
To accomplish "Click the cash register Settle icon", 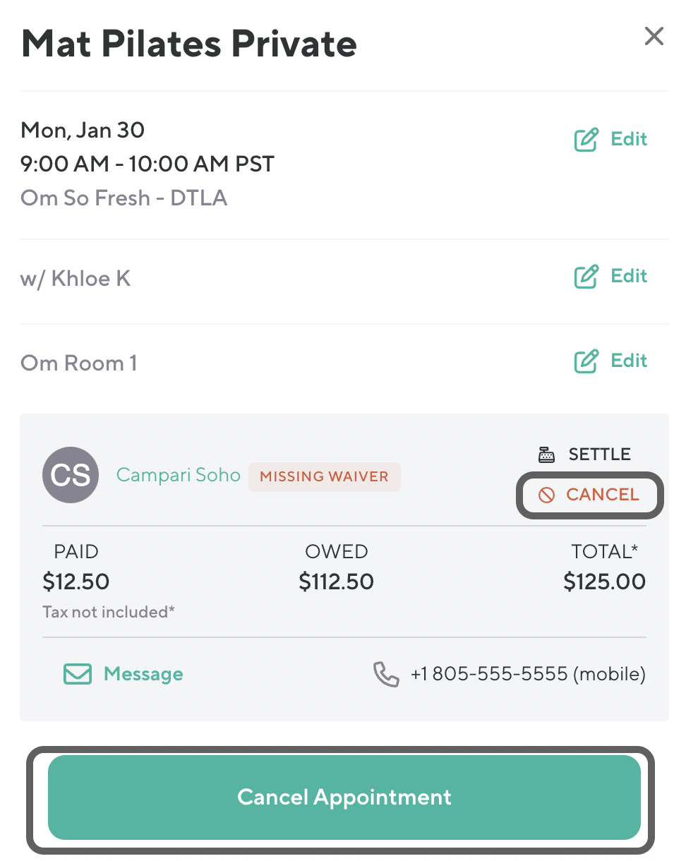I will tap(546, 454).
